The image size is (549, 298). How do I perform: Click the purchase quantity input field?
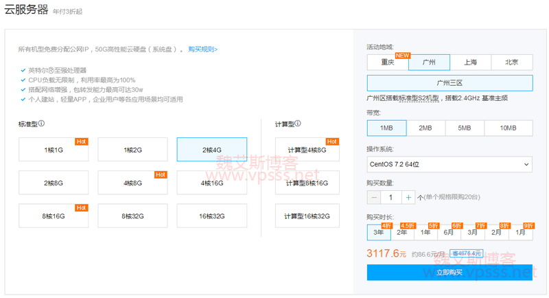[x=391, y=197]
